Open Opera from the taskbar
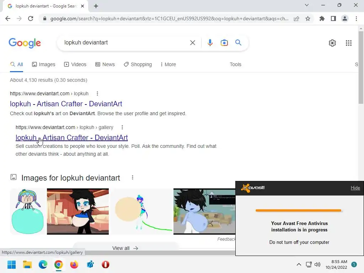This screenshot has width=364, height=273. tap(105, 264)
